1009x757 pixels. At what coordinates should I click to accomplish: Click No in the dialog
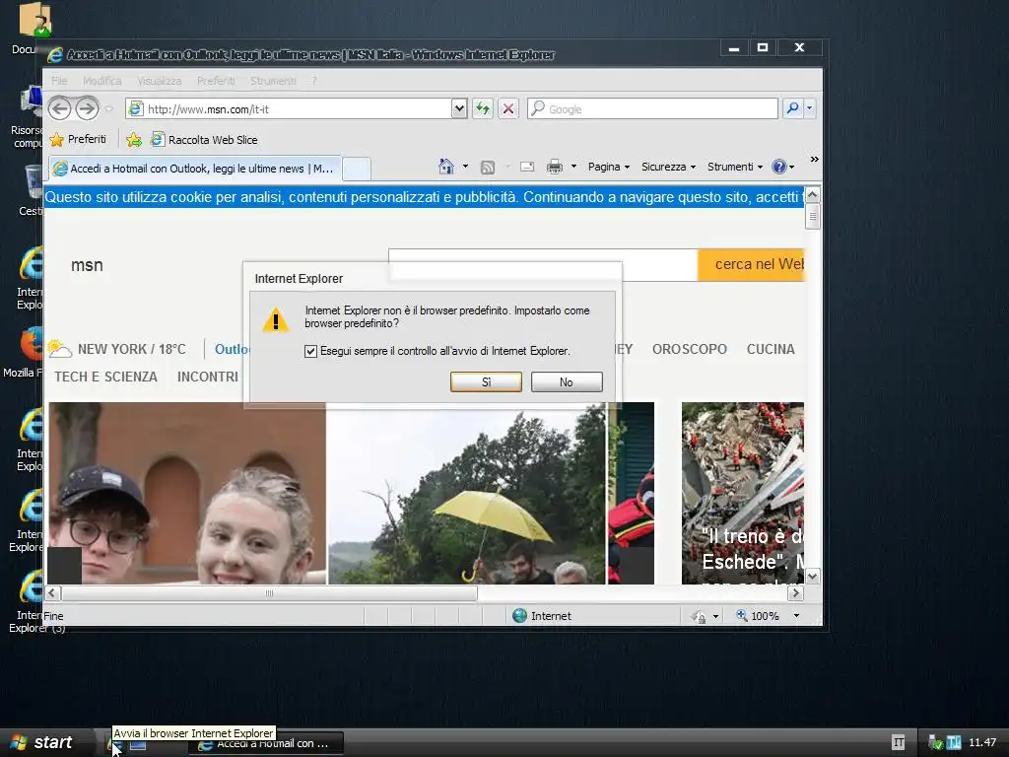567,381
